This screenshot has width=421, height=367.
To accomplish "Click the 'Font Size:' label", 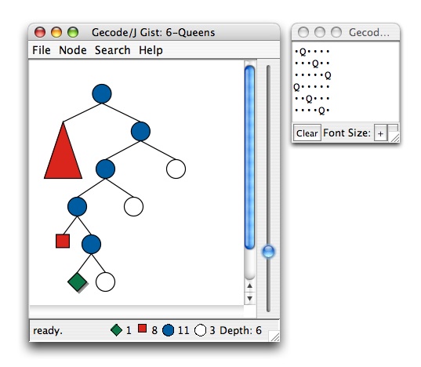I will coord(347,133).
